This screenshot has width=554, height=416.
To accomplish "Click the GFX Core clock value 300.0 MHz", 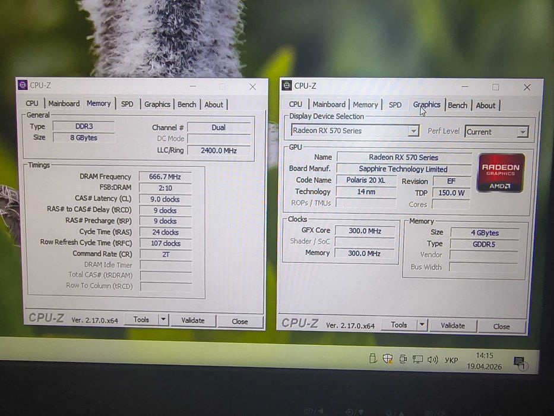I will point(365,231).
